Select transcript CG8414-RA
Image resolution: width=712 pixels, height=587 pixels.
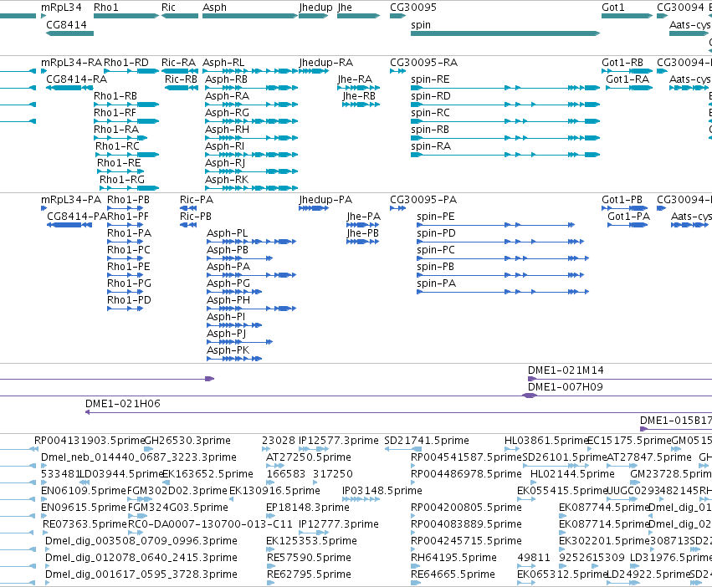pos(69,88)
